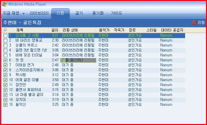This screenshot has height=125, width=207.
Task: Uncheck the box for track 10 어제 같은 이별
Action: (5, 80)
